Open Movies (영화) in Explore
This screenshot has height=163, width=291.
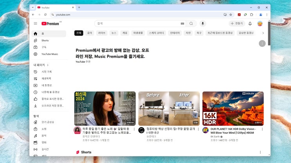coord(49,142)
